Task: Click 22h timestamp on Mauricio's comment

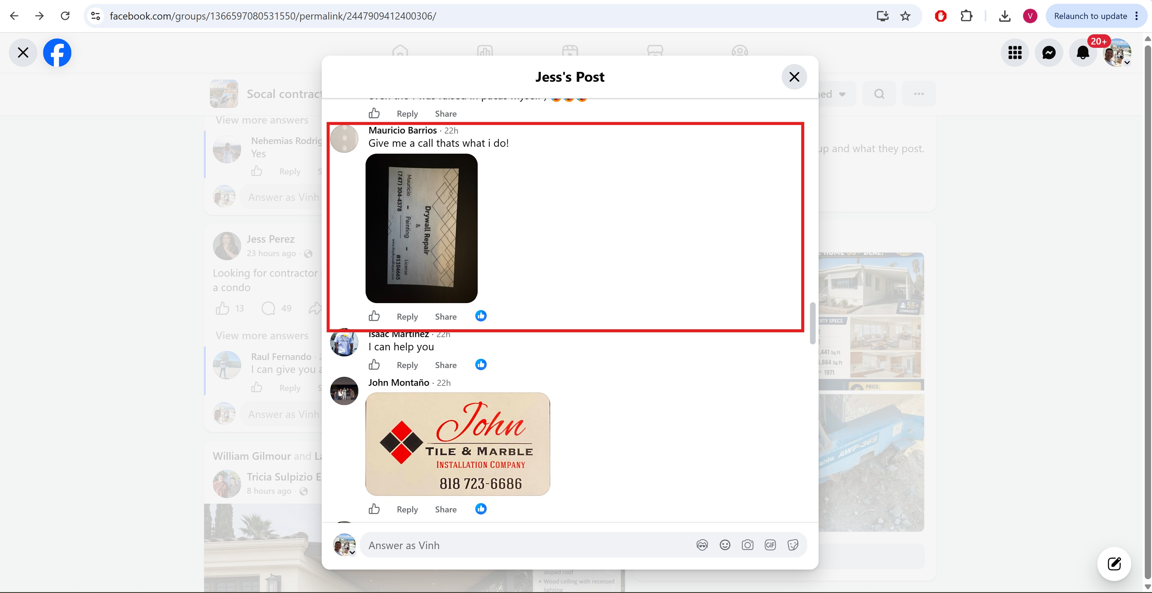Action: (x=451, y=131)
